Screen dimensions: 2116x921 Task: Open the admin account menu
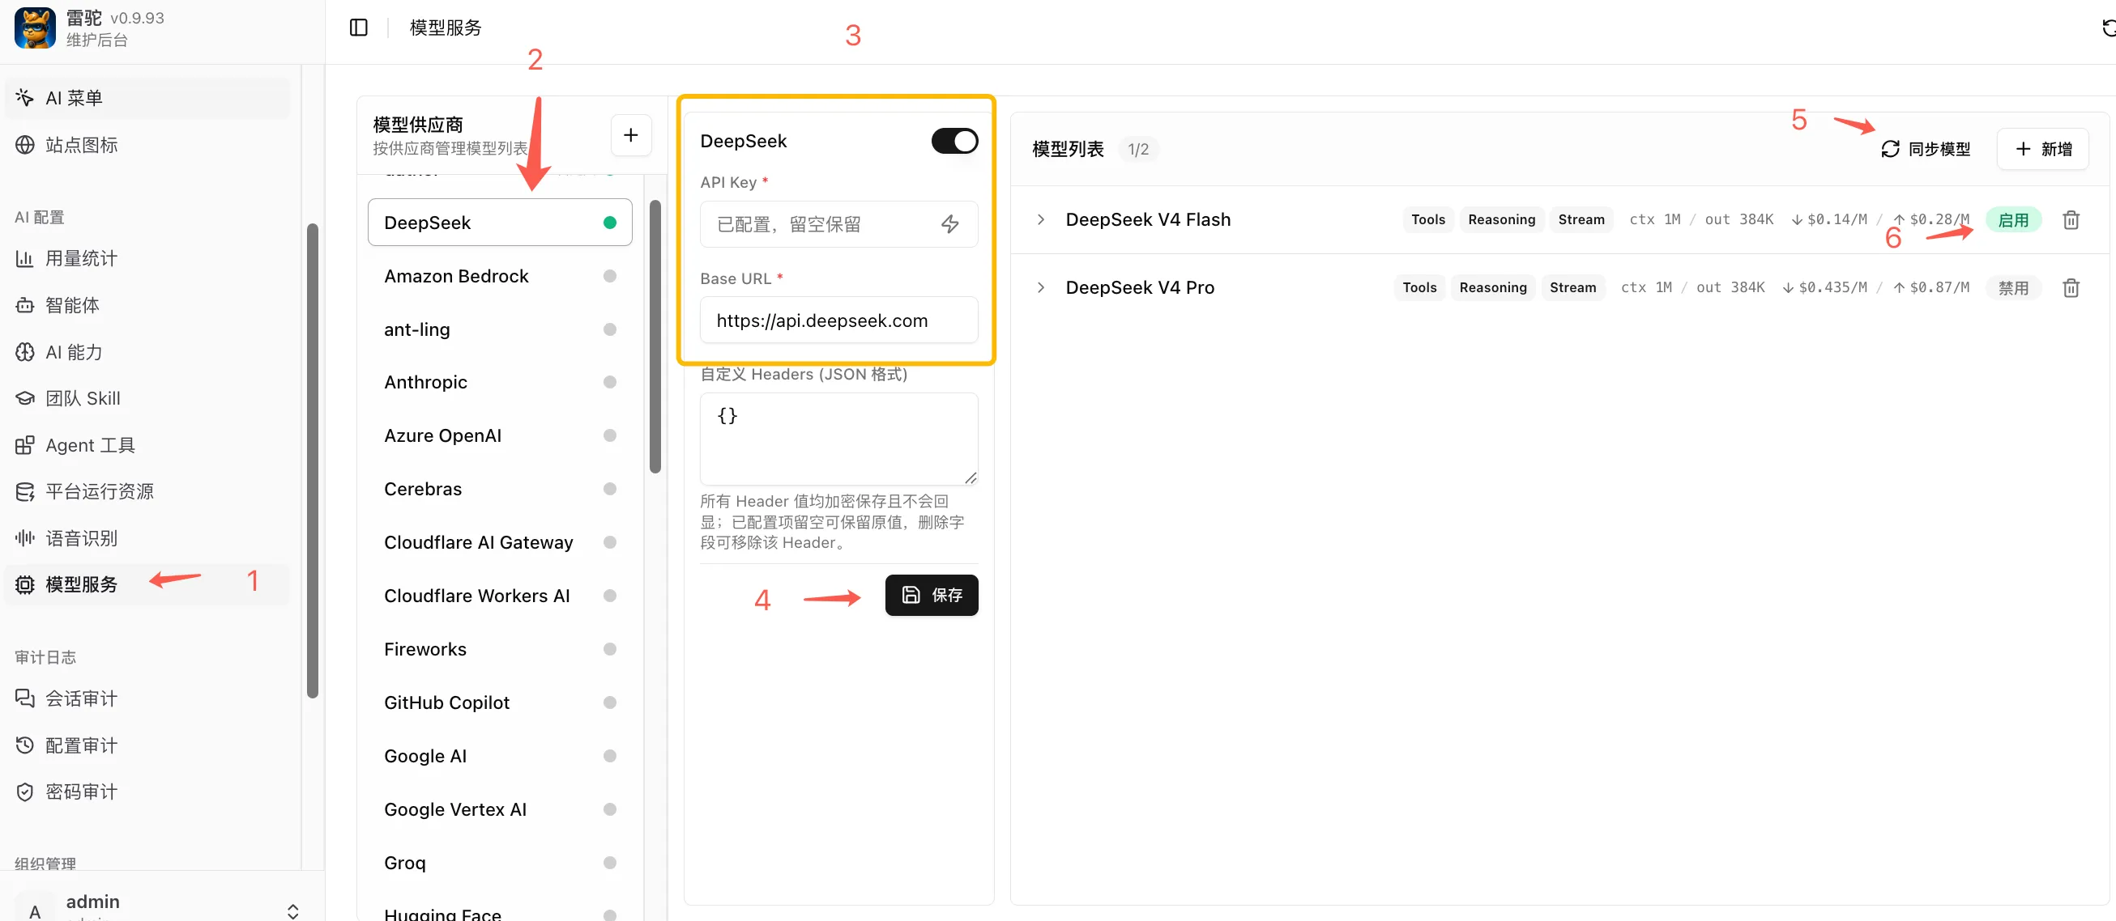[x=160, y=906]
